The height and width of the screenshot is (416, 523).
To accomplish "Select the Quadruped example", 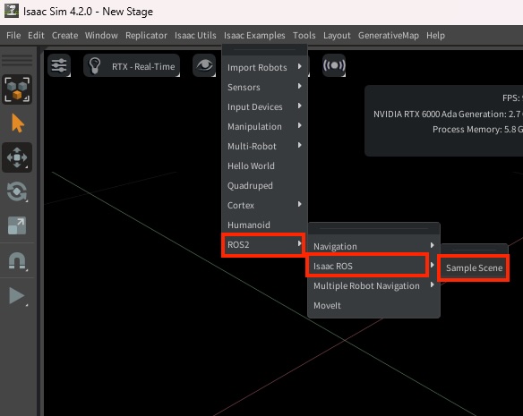I will coord(264,185).
